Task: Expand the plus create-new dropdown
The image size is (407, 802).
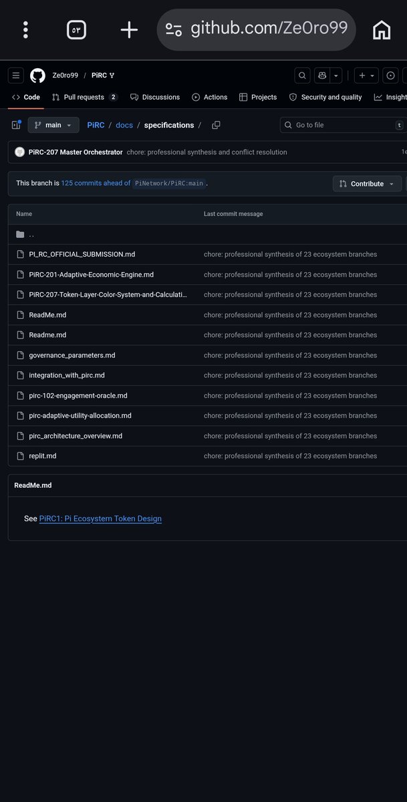Action: pyautogui.click(x=366, y=76)
